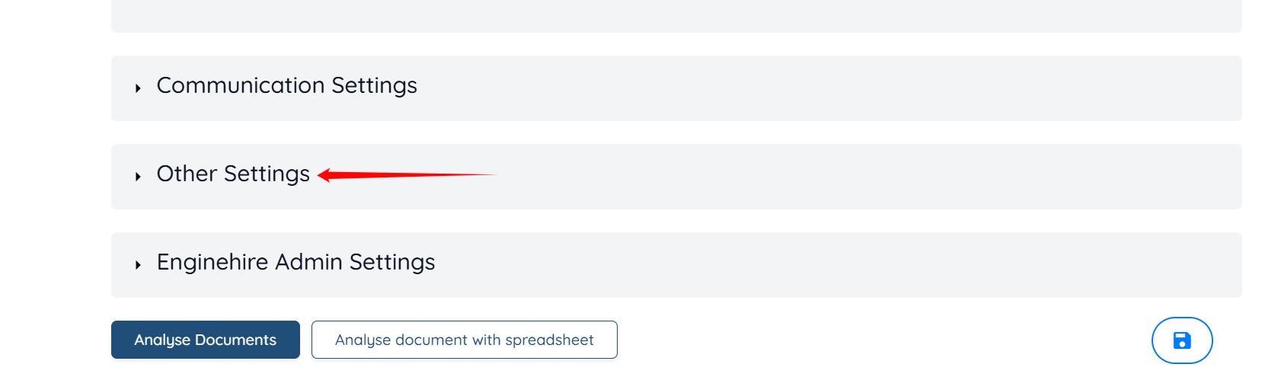
Task: Click empty area of Enginehire Admin Settings panel
Action: 838,265
